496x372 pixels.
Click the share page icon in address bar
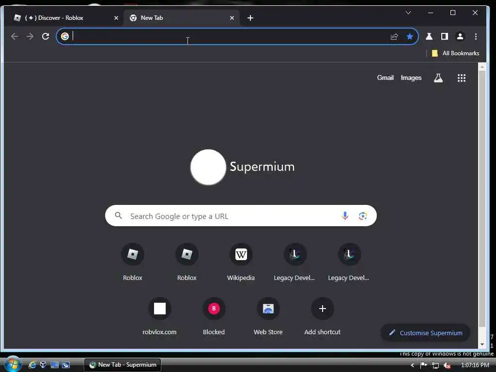point(394,36)
